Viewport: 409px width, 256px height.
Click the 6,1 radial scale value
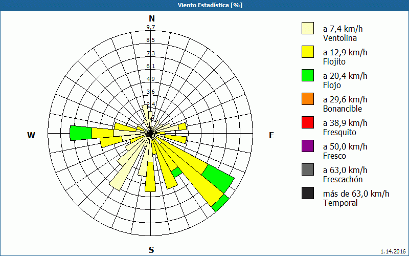[x=151, y=66]
